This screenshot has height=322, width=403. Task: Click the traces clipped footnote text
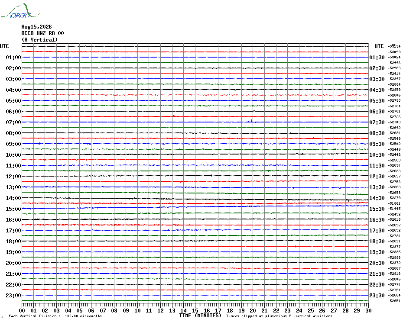(279, 316)
